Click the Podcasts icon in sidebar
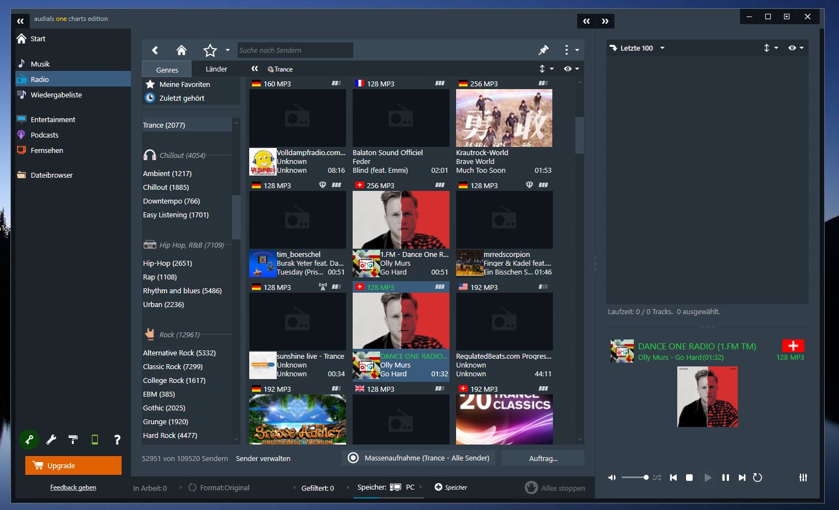Screen dimensions: 839x510 coord(21,135)
